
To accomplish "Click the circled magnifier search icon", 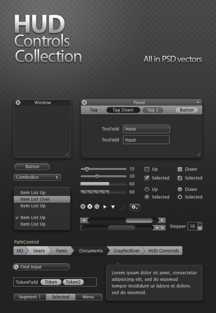I will tap(97, 207).
